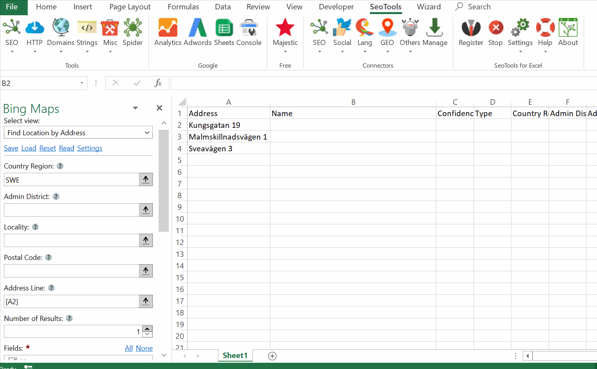Open the Settings gears menu in the ribbon
This screenshot has width=597, height=369.
click(520, 35)
